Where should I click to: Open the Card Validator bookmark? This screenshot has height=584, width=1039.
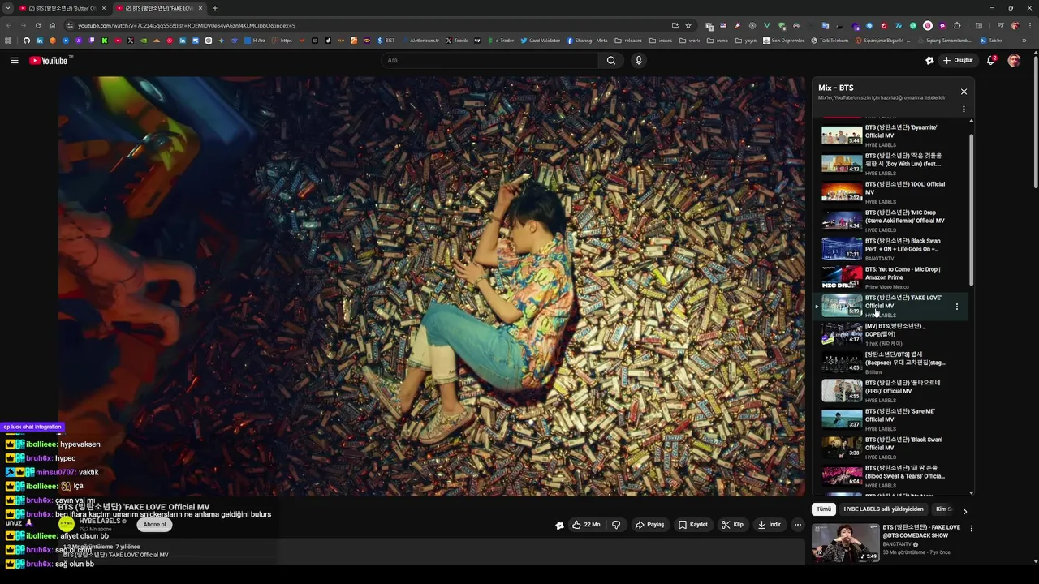click(541, 41)
